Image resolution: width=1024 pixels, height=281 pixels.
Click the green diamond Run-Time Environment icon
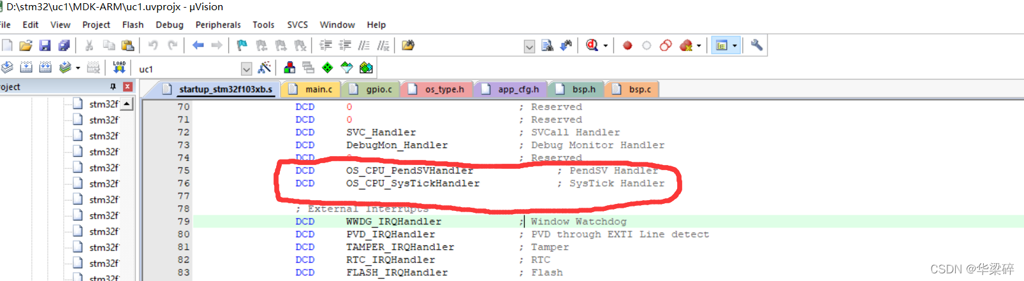coord(327,68)
